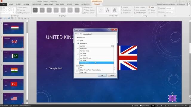This screenshot has height=107, width=191.
Task: Open the Mouse Over tab in Action Settings
Action: pyautogui.click(x=87, y=34)
